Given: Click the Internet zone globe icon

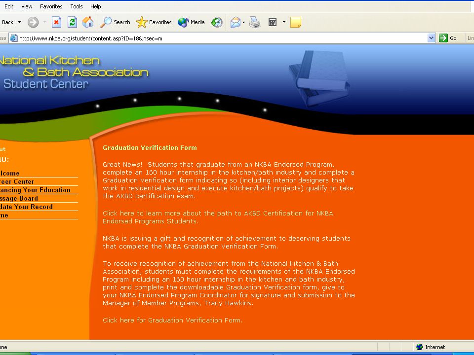Looking at the screenshot, I should tap(419, 347).
